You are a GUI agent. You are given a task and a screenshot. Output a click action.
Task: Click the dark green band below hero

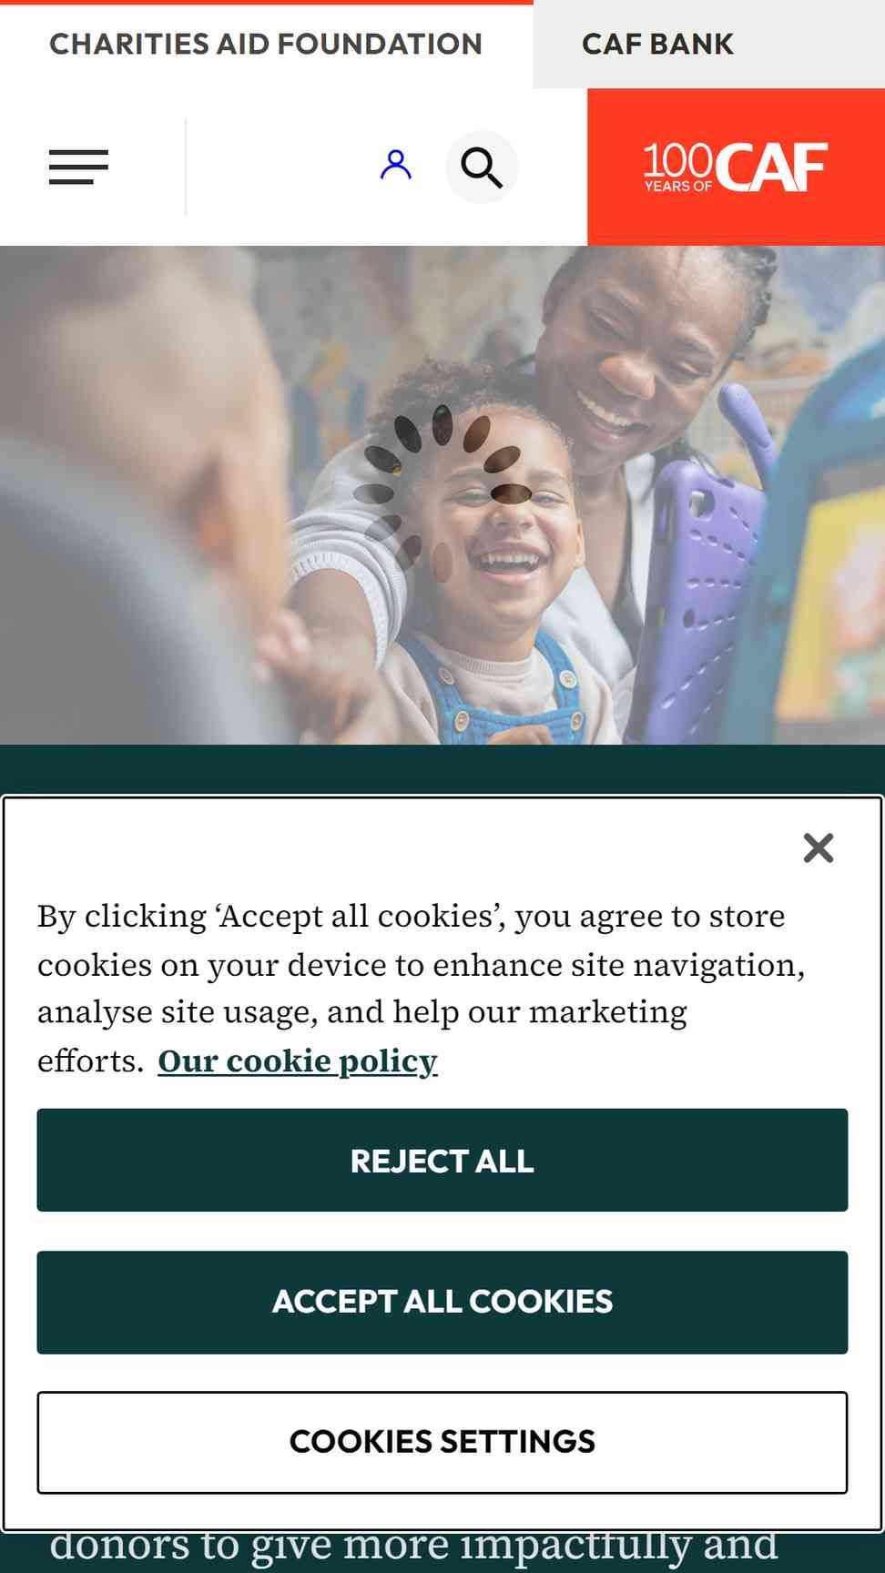(442, 770)
